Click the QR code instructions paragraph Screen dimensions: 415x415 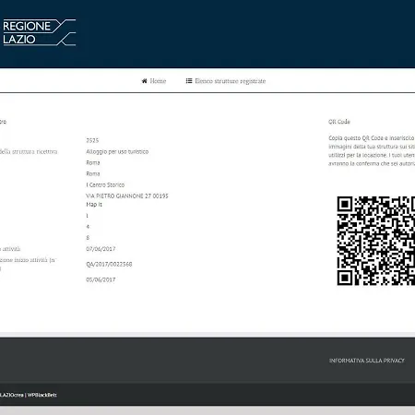point(372,150)
